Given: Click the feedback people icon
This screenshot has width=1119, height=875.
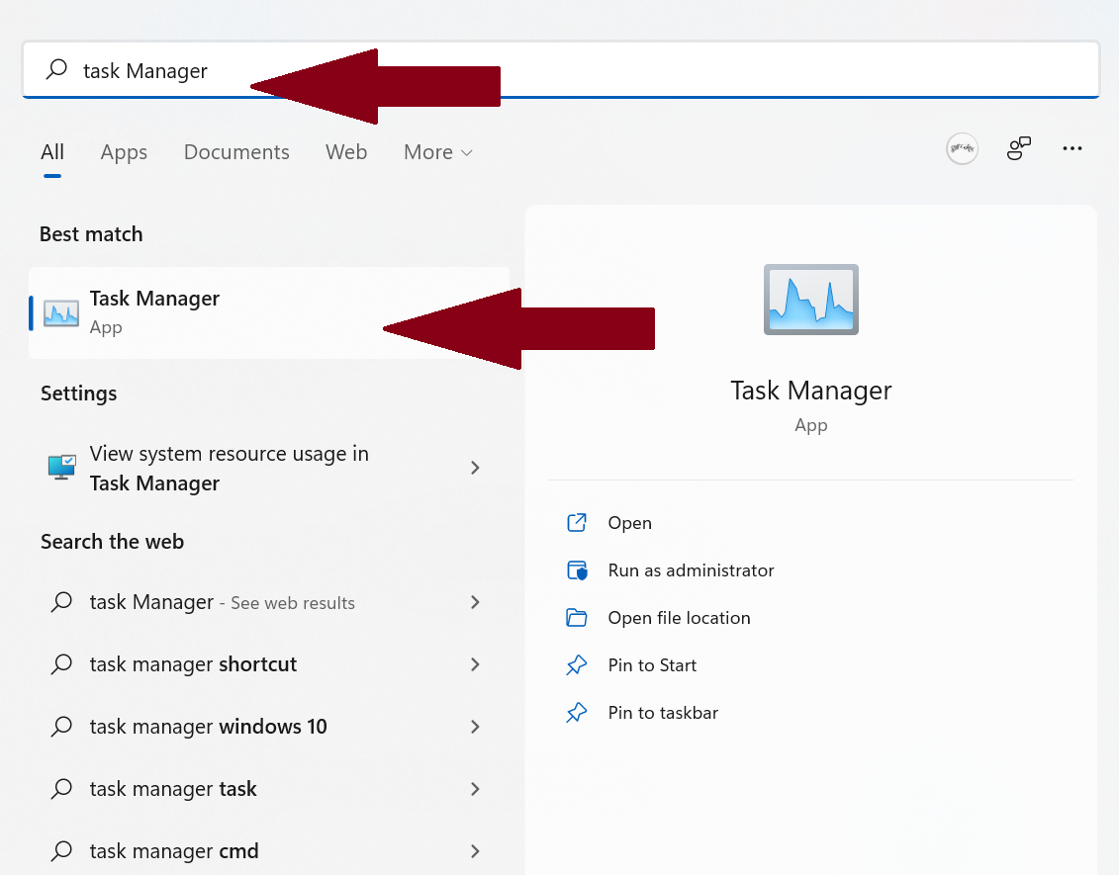Looking at the screenshot, I should [1018, 148].
